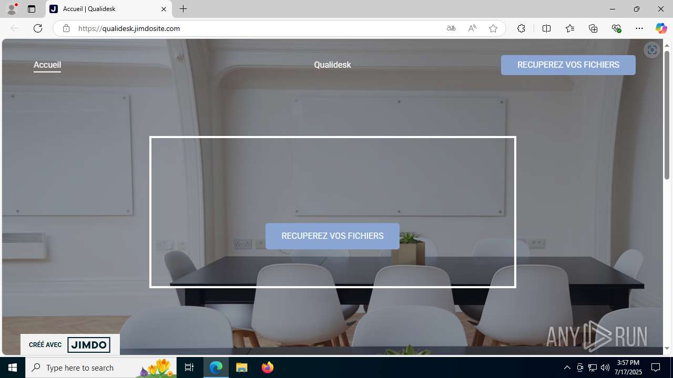Open the Windows Start menu
The height and width of the screenshot is (378, 673).
(13, 367)
